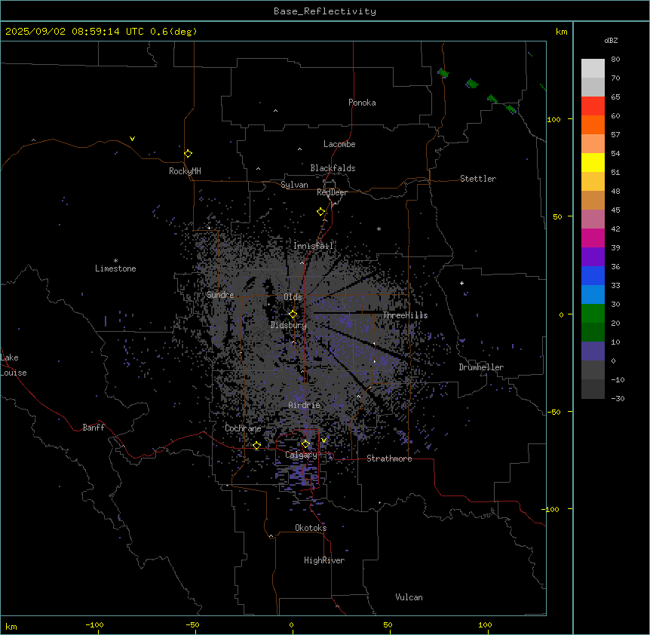Click the Strathmore town label
This screenshot has height=635, width=650.
point(389,459)
